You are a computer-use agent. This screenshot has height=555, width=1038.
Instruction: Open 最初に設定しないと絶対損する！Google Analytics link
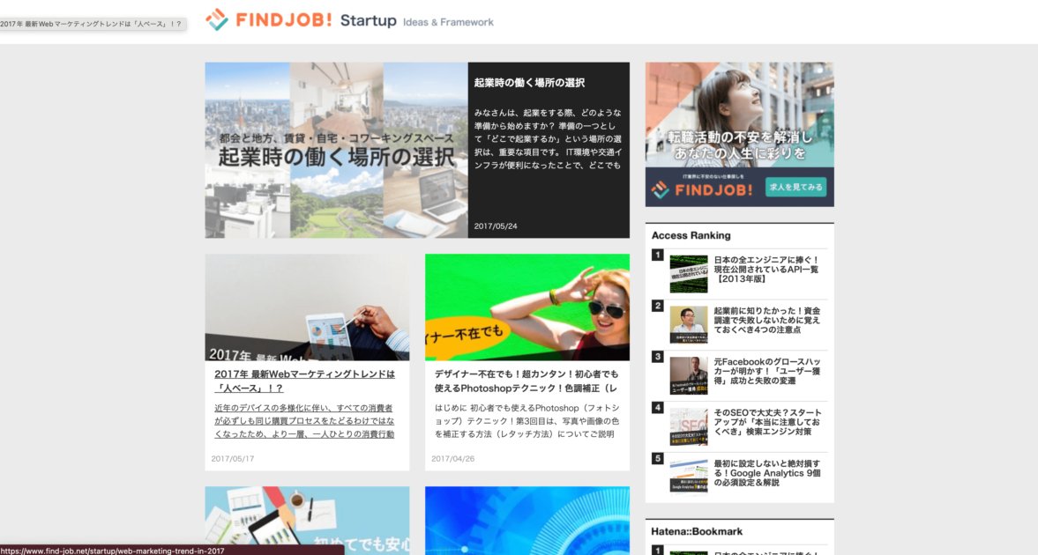click(x=766, y=473)
